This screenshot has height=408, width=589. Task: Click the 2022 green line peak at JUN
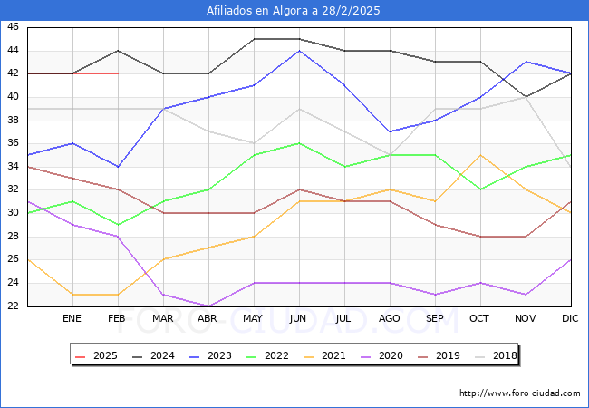pos(299,143)
